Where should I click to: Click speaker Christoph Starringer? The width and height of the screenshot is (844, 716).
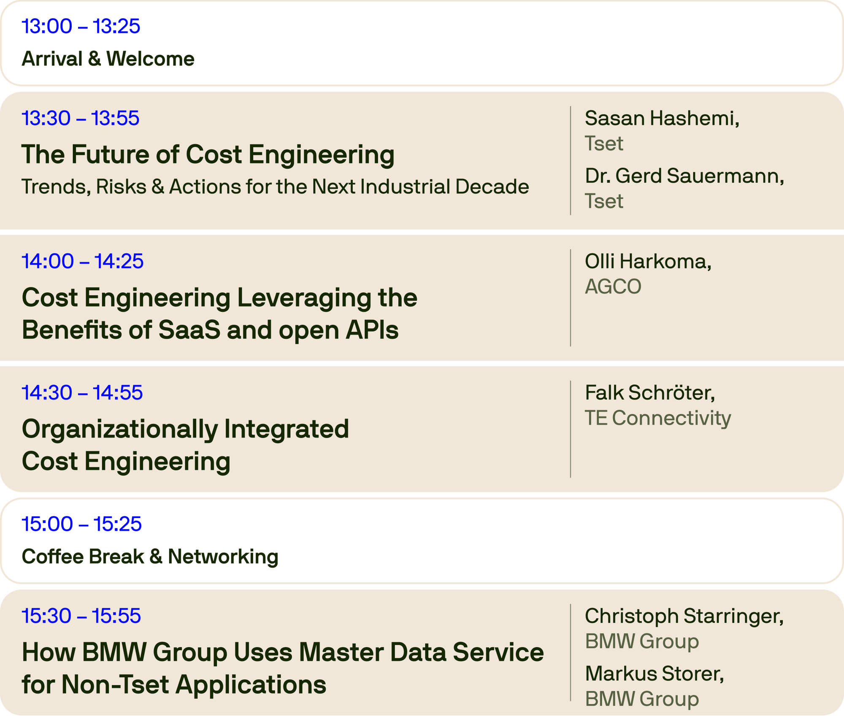tap(684, 616)
